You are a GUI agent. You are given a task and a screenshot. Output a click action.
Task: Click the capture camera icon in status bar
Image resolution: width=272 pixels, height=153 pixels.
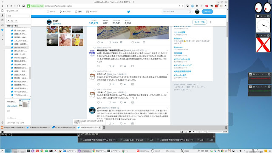coord(181,132)
